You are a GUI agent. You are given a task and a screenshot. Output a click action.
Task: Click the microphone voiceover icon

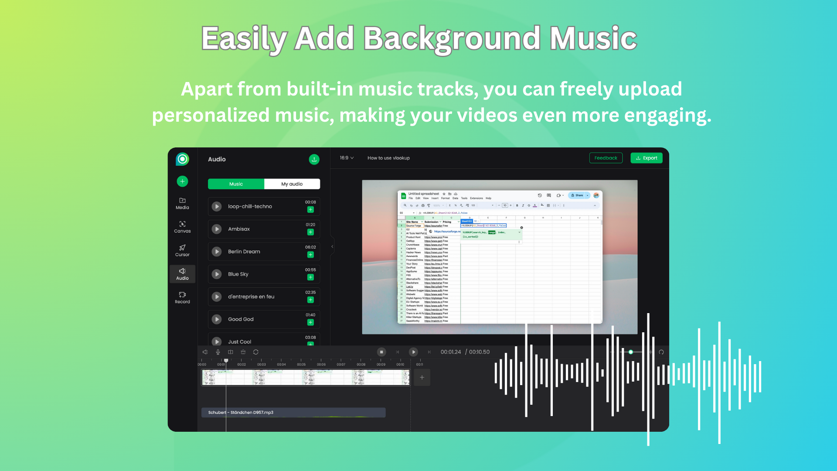coord(218,352)
